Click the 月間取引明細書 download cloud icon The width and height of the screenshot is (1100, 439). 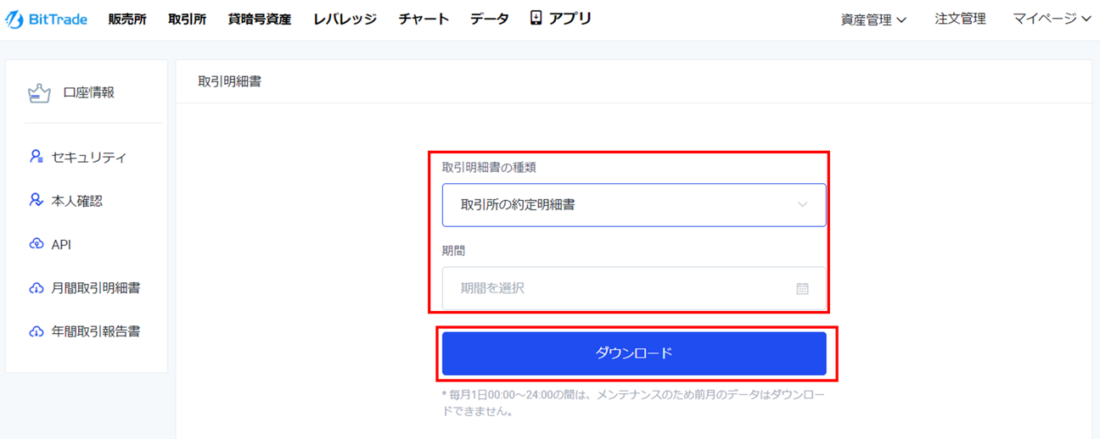click(36, 288)
